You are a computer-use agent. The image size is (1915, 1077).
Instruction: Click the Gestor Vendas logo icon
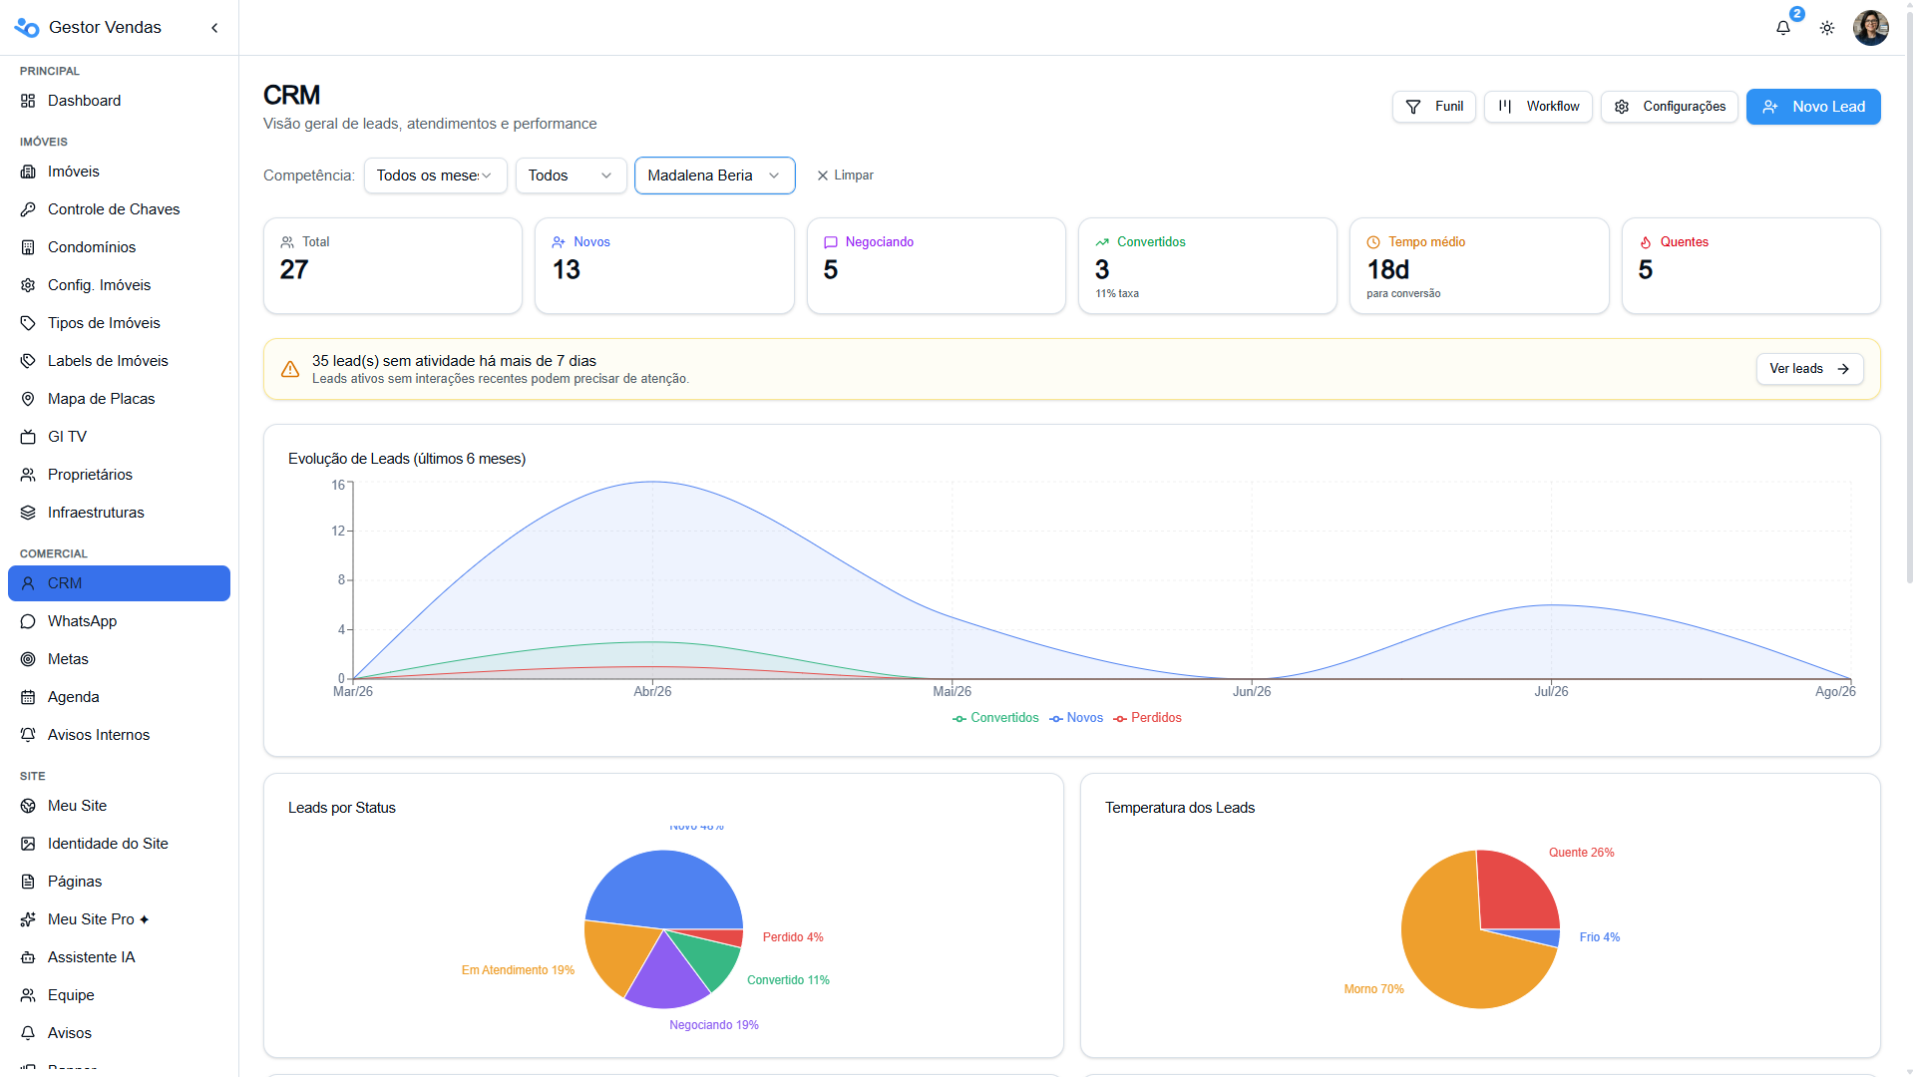pos(27,27)
